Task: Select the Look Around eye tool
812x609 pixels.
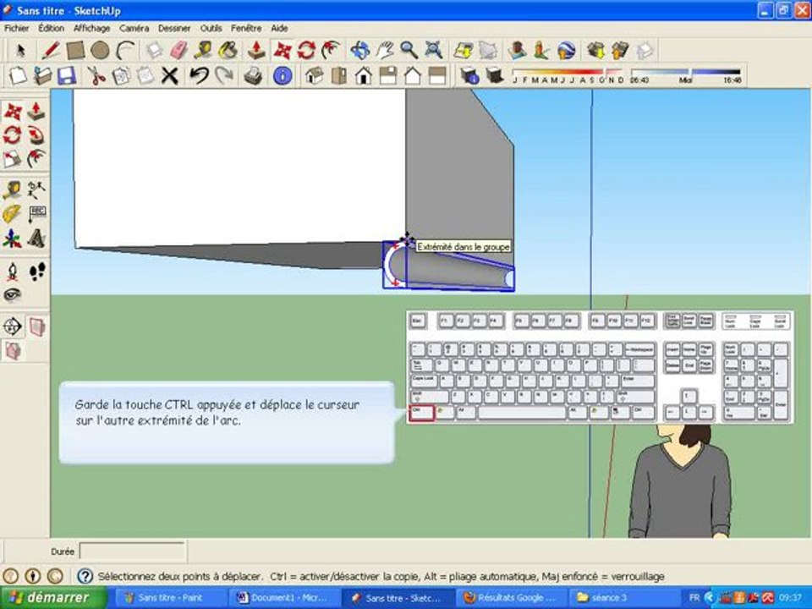Action: [x=13, y=295]
